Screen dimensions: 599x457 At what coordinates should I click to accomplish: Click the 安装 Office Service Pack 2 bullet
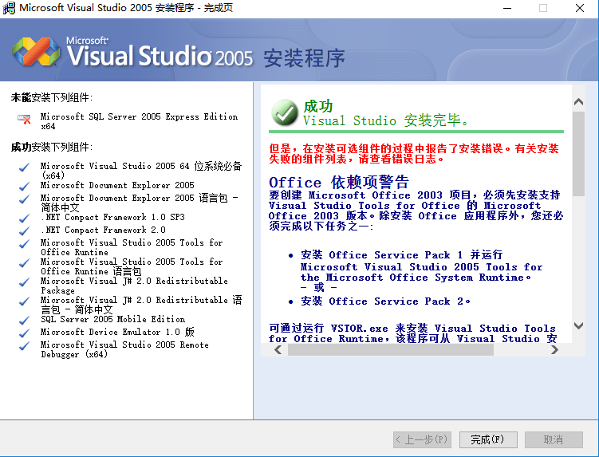click(x=385, y=301)
